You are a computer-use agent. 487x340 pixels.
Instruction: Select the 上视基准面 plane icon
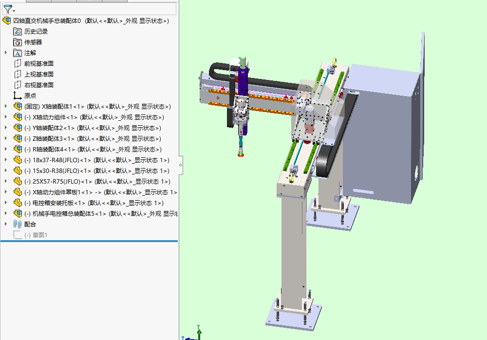click(18, 74)
